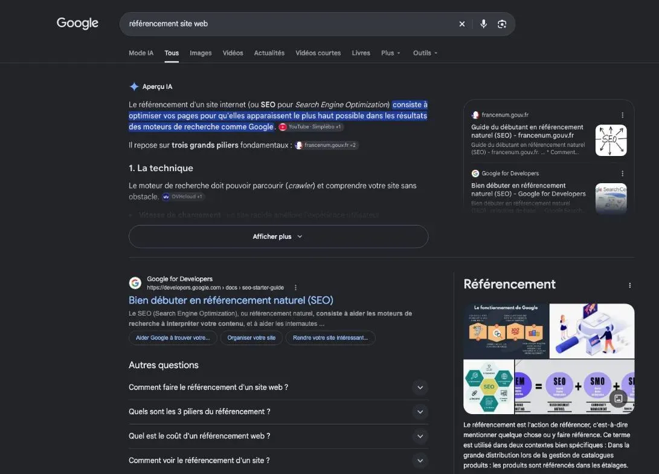Open 'Bien débuter en référencement naturel (SEO)' result

[231, 300]
